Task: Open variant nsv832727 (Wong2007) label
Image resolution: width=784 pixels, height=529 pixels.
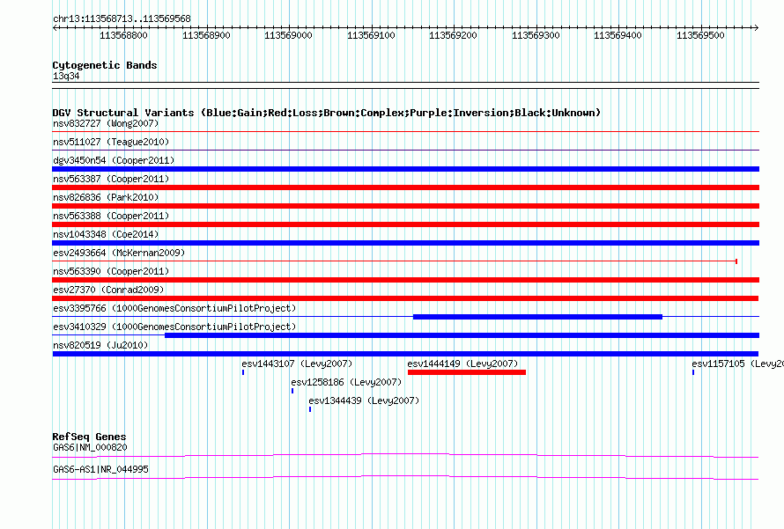Action: 106,123
